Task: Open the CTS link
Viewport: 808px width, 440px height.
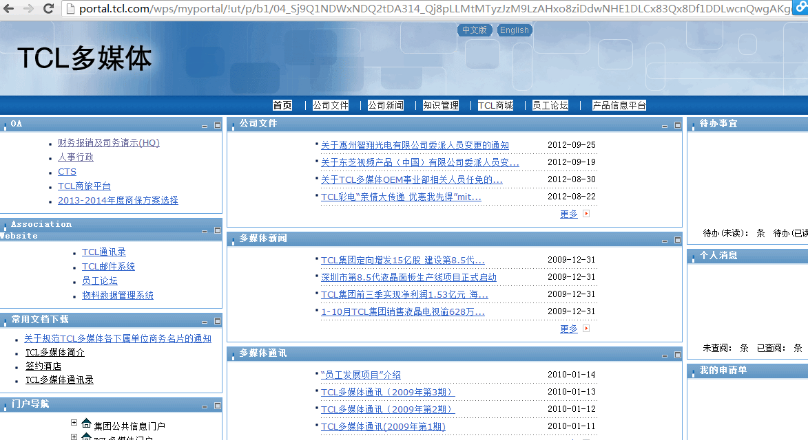Action: click(x=67, y=171)
